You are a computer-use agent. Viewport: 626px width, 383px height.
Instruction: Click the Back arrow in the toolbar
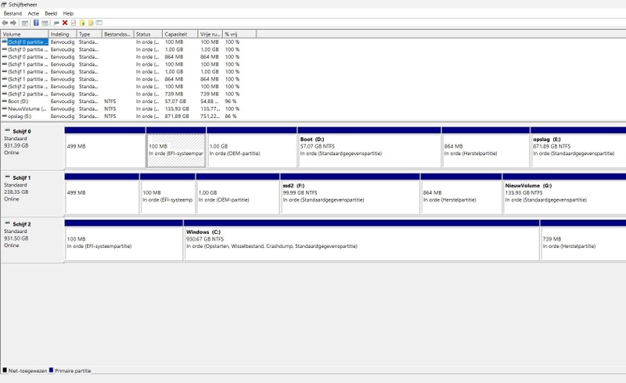(5, 23)
